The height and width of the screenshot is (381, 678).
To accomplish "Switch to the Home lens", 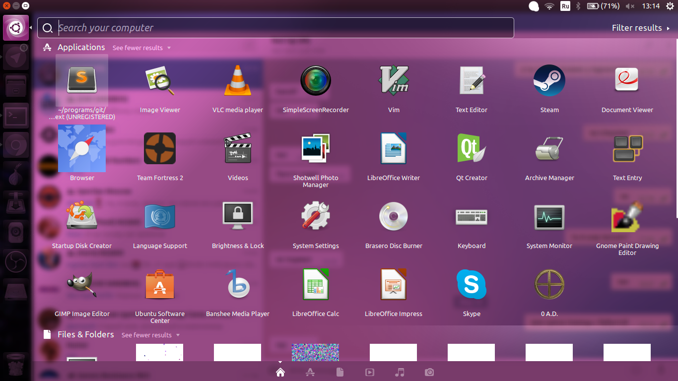I will [280, 372].
